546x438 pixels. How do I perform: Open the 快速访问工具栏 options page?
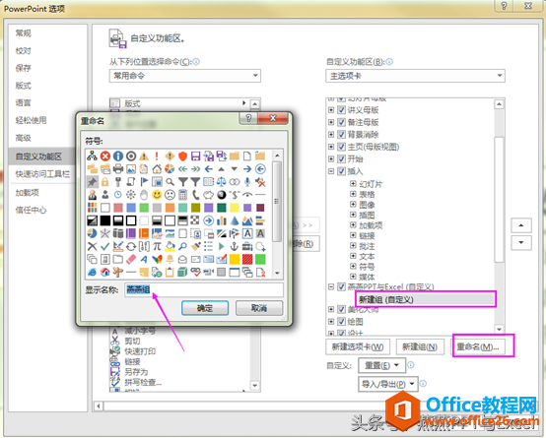42,174
